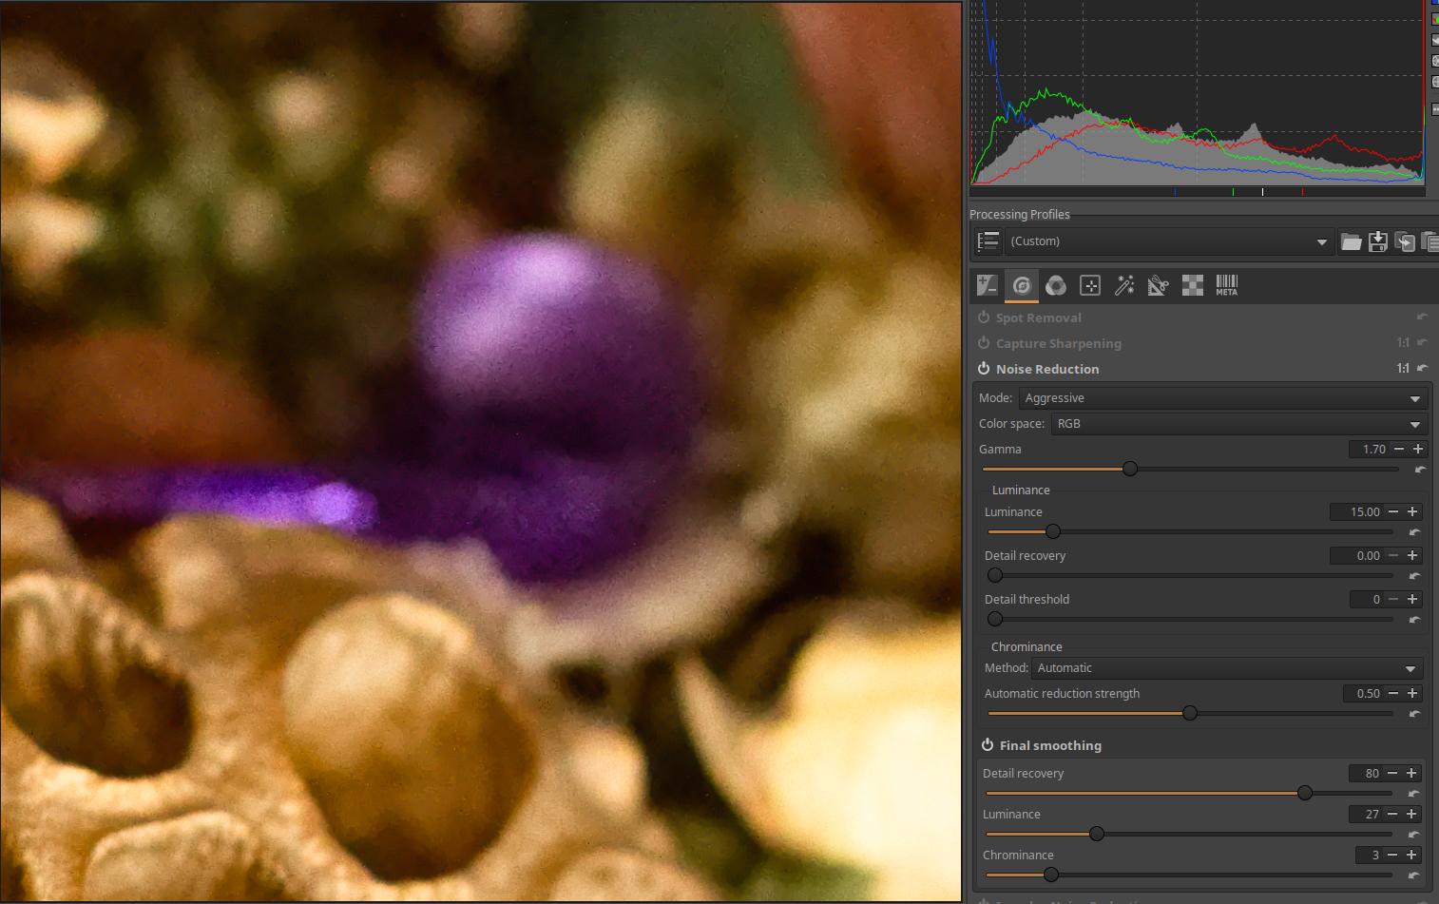Increase Gamma with plus button

click(x=1418, y=449)
